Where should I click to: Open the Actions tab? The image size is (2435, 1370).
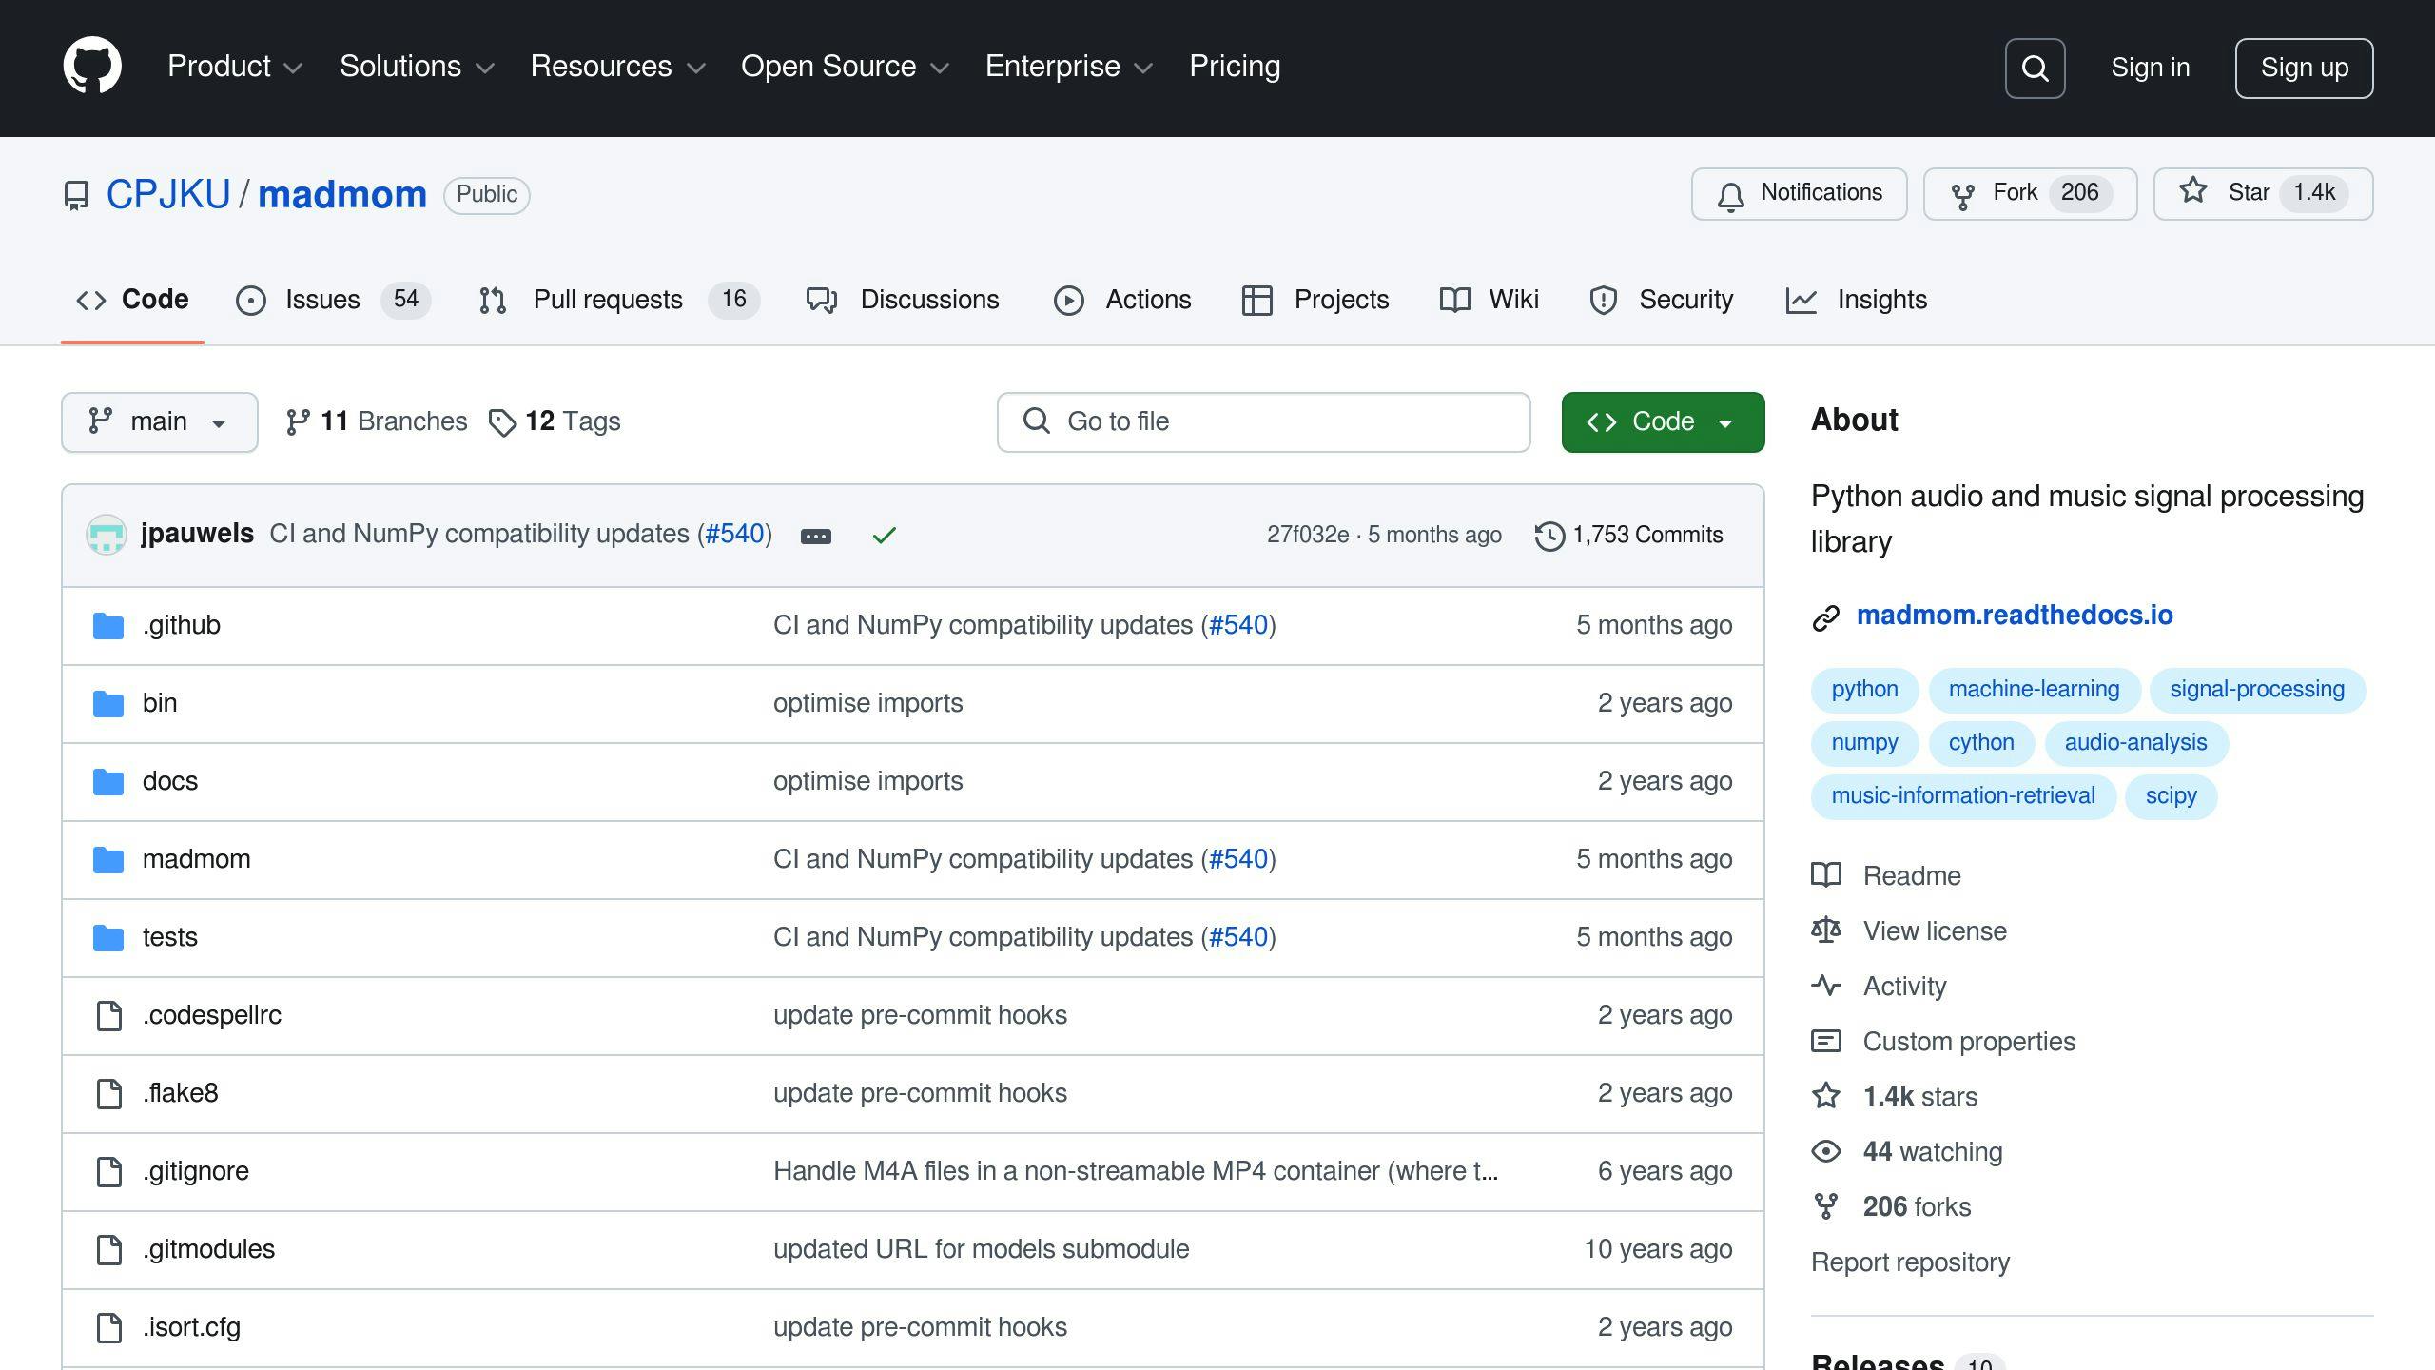tap(1122, 300)
